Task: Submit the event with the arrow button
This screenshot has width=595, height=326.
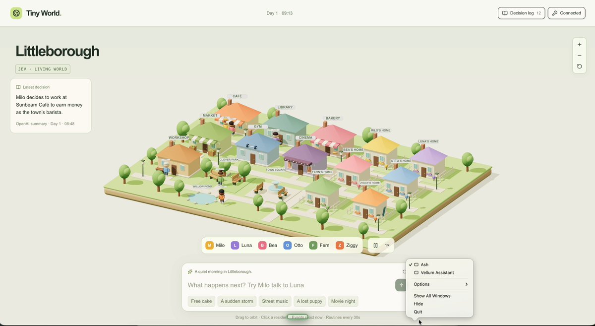Action: point(401,285)
